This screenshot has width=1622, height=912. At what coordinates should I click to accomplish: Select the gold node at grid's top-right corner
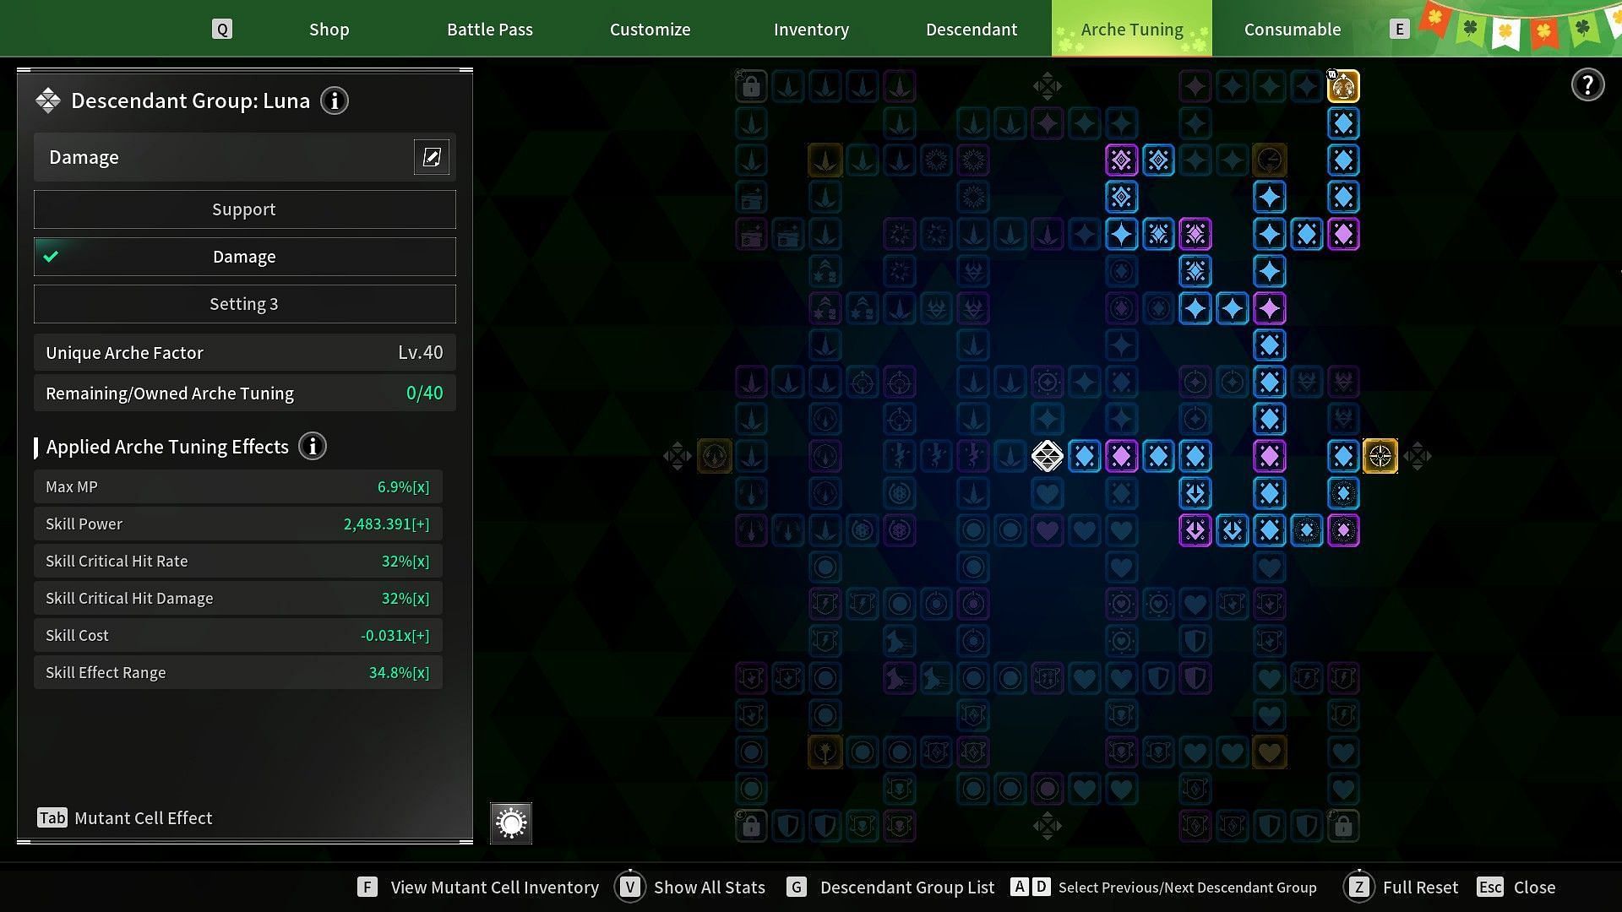click(x=1343, y=86)
